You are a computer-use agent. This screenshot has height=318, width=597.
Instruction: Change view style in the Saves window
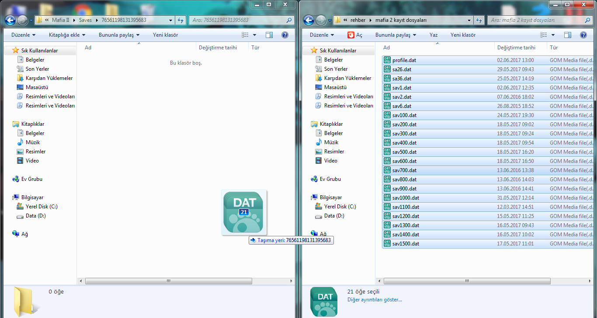pos(245,35)
